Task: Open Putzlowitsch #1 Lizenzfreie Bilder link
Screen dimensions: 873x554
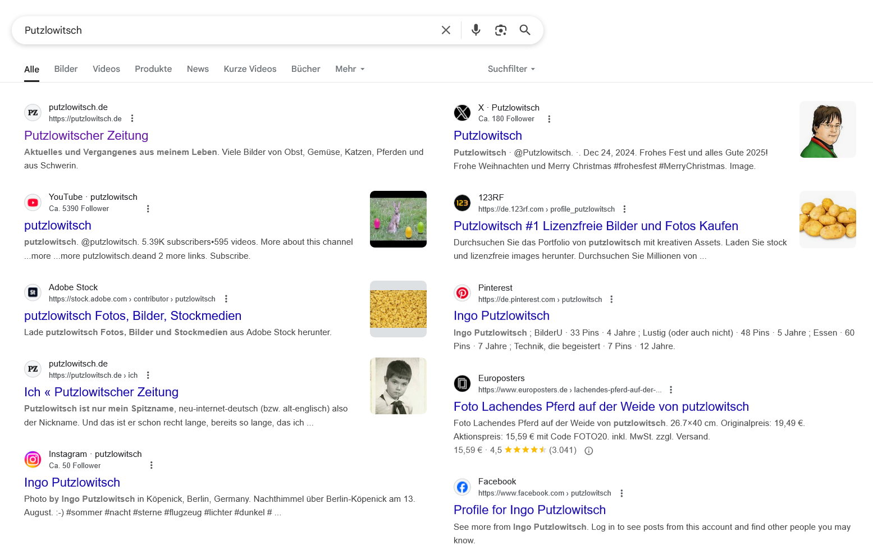Action: click(x=596, y=226)
